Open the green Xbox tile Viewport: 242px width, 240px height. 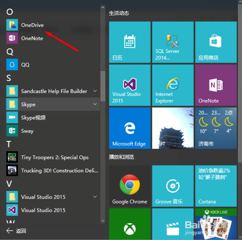pos(130,224)
